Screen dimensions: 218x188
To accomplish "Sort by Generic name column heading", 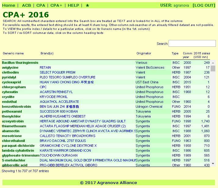I will (13, 53).
